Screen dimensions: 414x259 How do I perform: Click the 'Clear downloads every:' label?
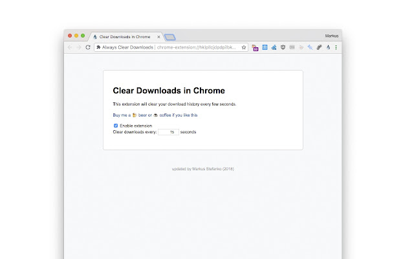click(x=135, y=132)
